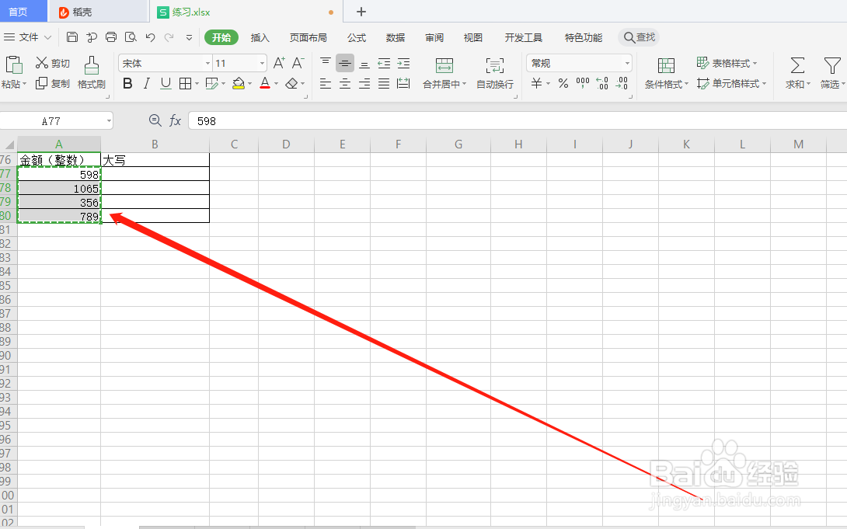Click the percent style icon
This screenshot has width=847, height=529.
point(562,83)
